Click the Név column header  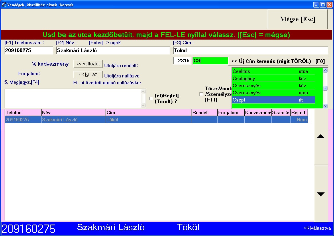tap(74, 113)
